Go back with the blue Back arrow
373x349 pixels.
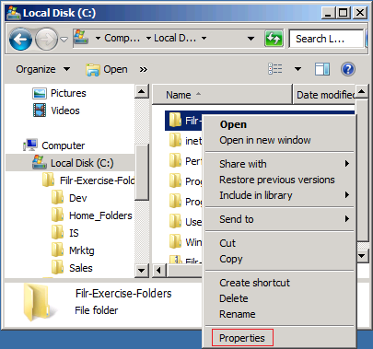(x=20, y=39)
